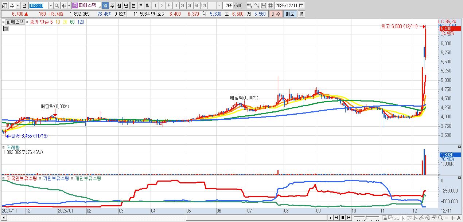Viewport: 463px width, 222px height.
Task: Select the interval preset 120 button
Action: coord(204,5)
